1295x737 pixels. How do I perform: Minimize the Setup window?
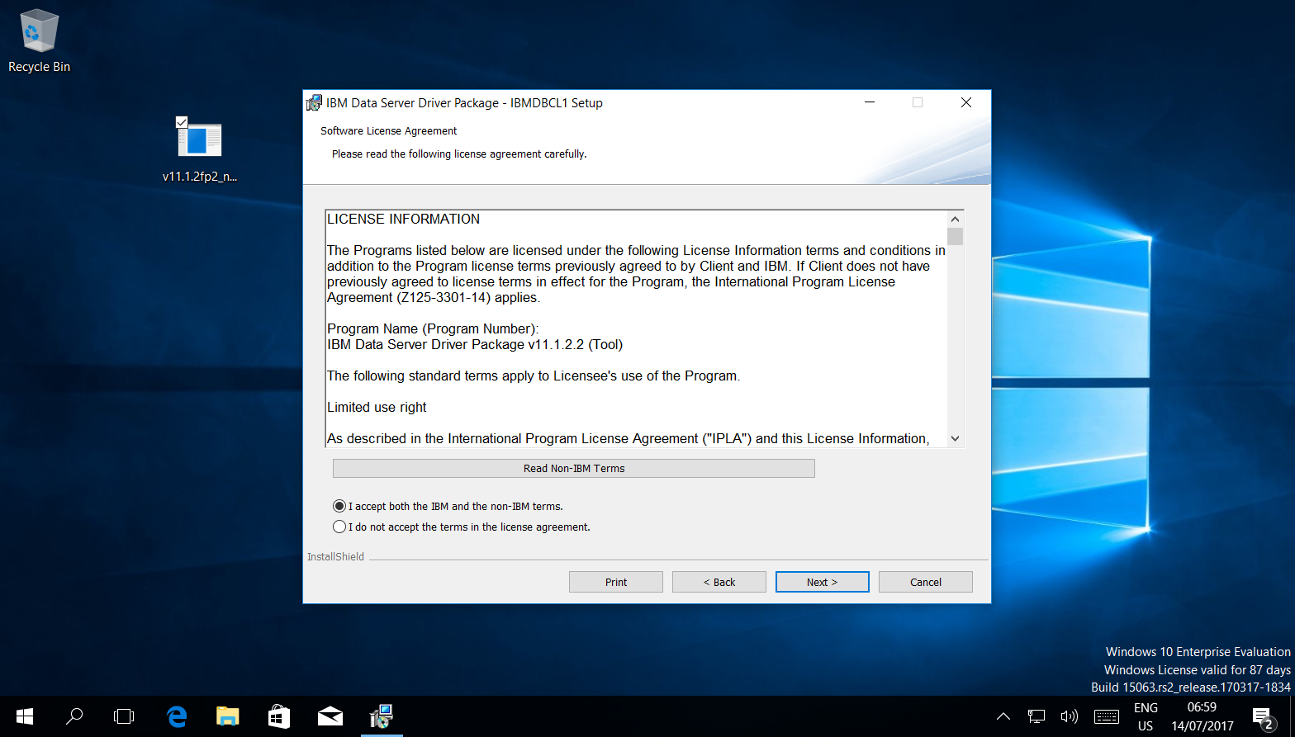870,102
